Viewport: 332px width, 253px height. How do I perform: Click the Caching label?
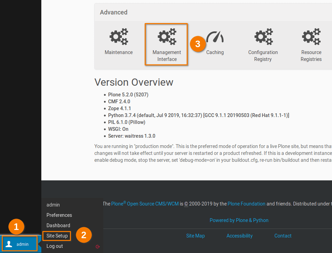215,52
